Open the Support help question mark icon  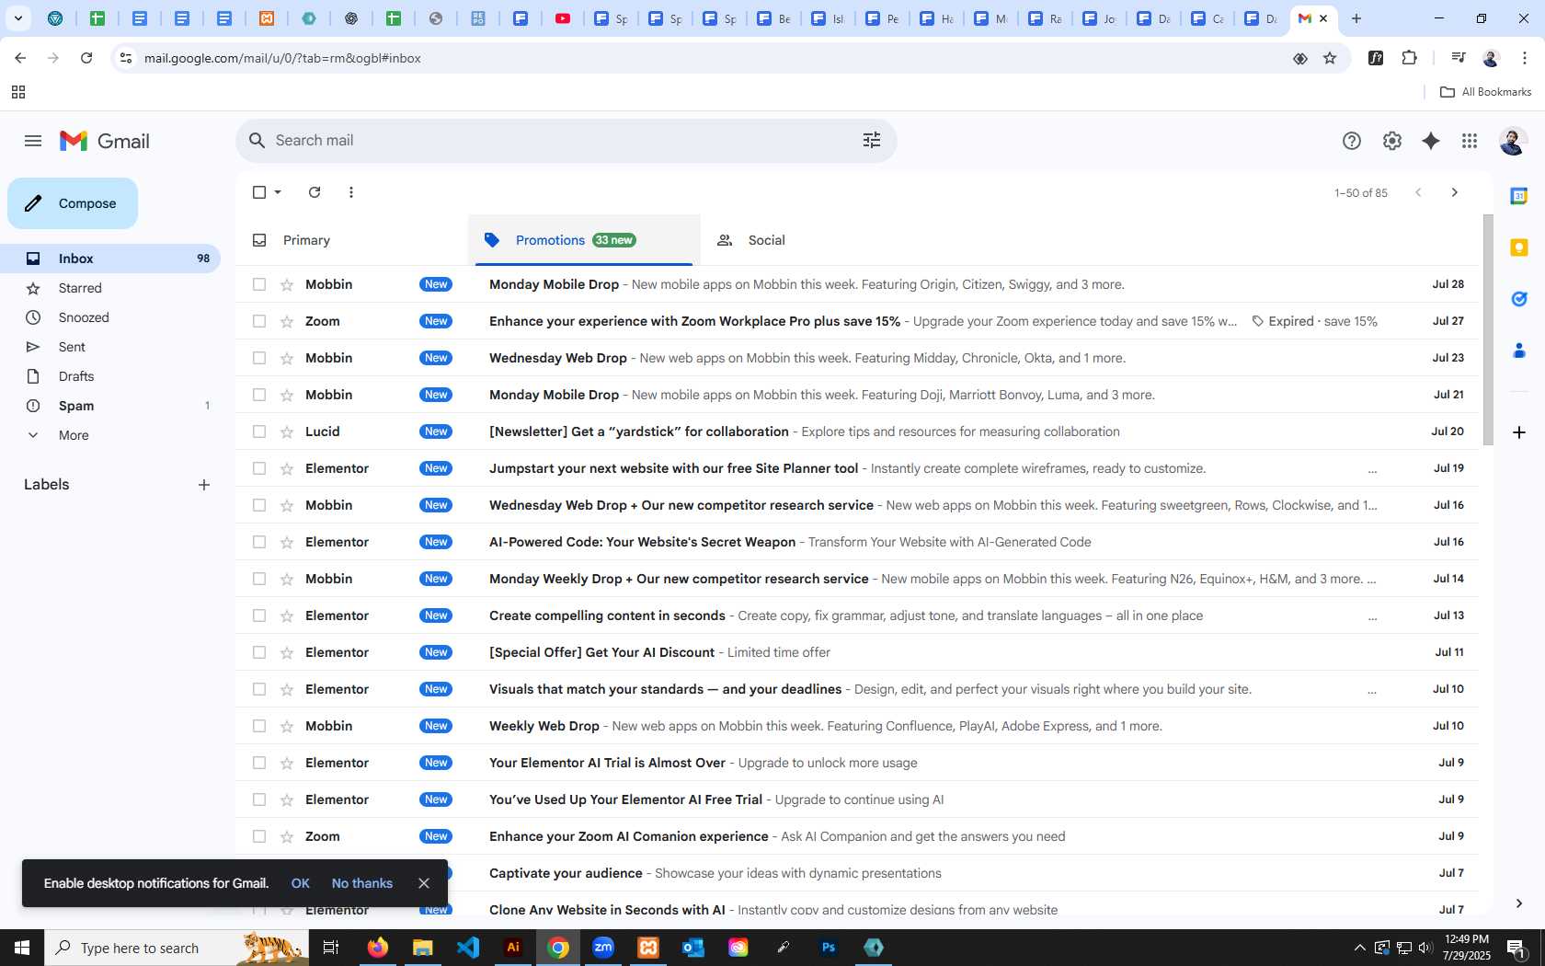tap(1351, 141)
